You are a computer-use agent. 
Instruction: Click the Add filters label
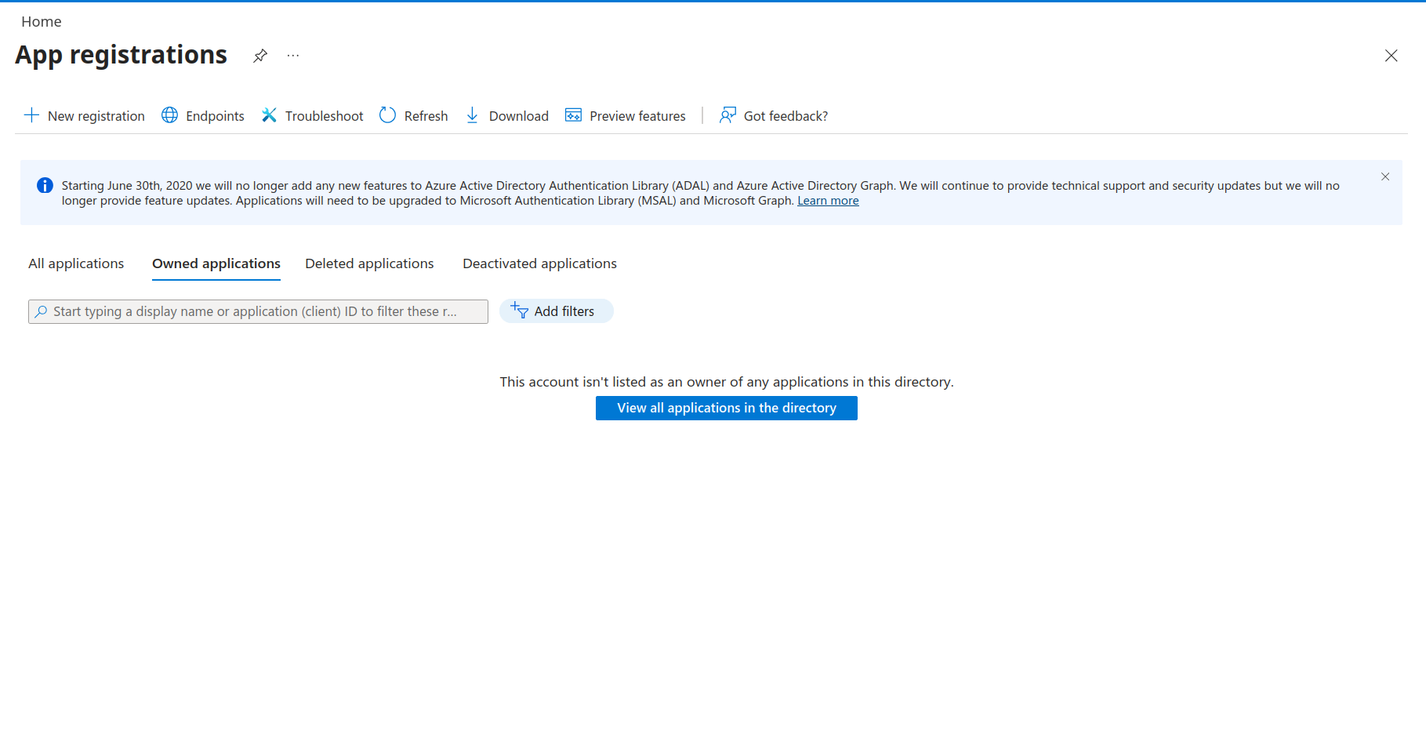(564, 311)
